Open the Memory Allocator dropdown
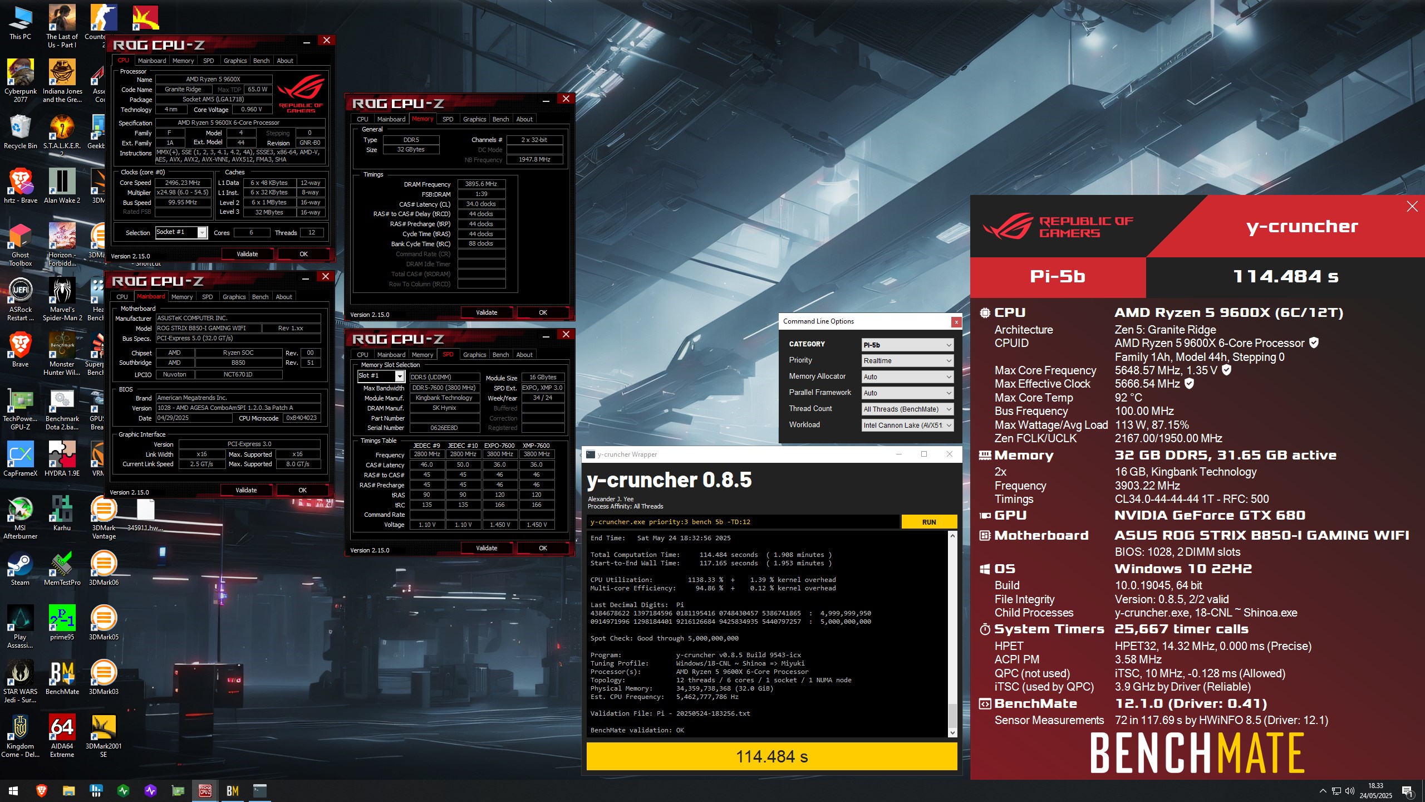1425x802 pixels. click(907, 377)
